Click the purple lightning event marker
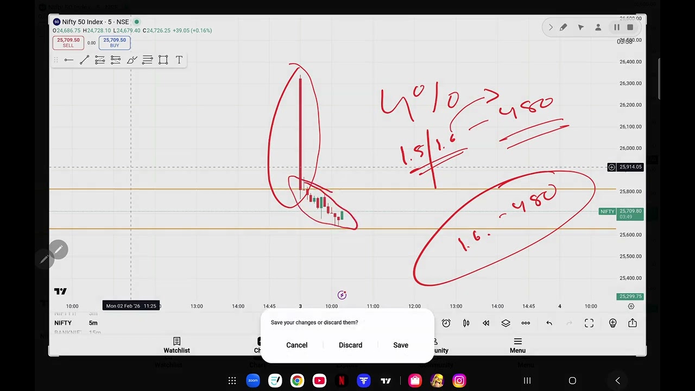Image resolution: width=695 pixels, height=391 pixels. coord(342,295)
